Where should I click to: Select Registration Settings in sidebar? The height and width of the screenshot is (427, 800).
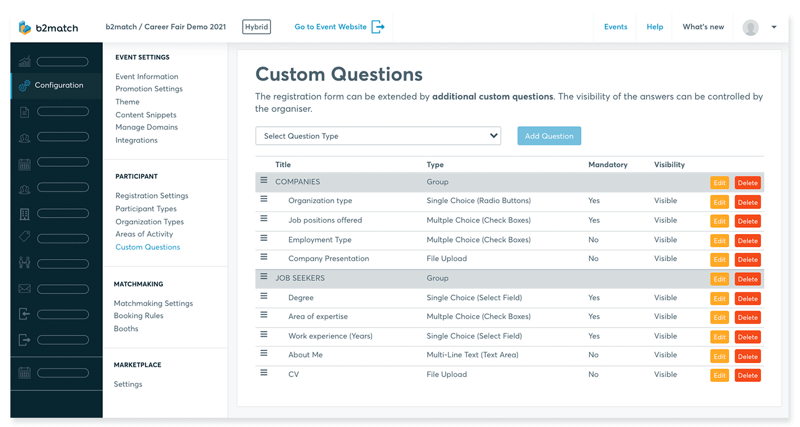pos(151,196)
